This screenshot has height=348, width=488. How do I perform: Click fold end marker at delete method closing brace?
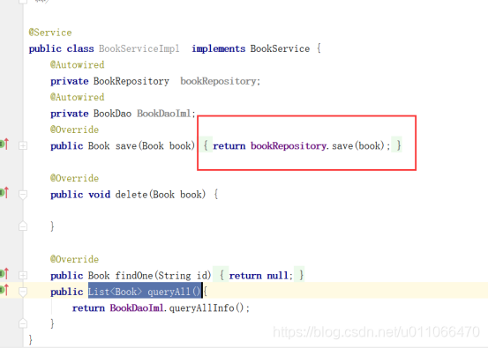[x=23, y=226]
